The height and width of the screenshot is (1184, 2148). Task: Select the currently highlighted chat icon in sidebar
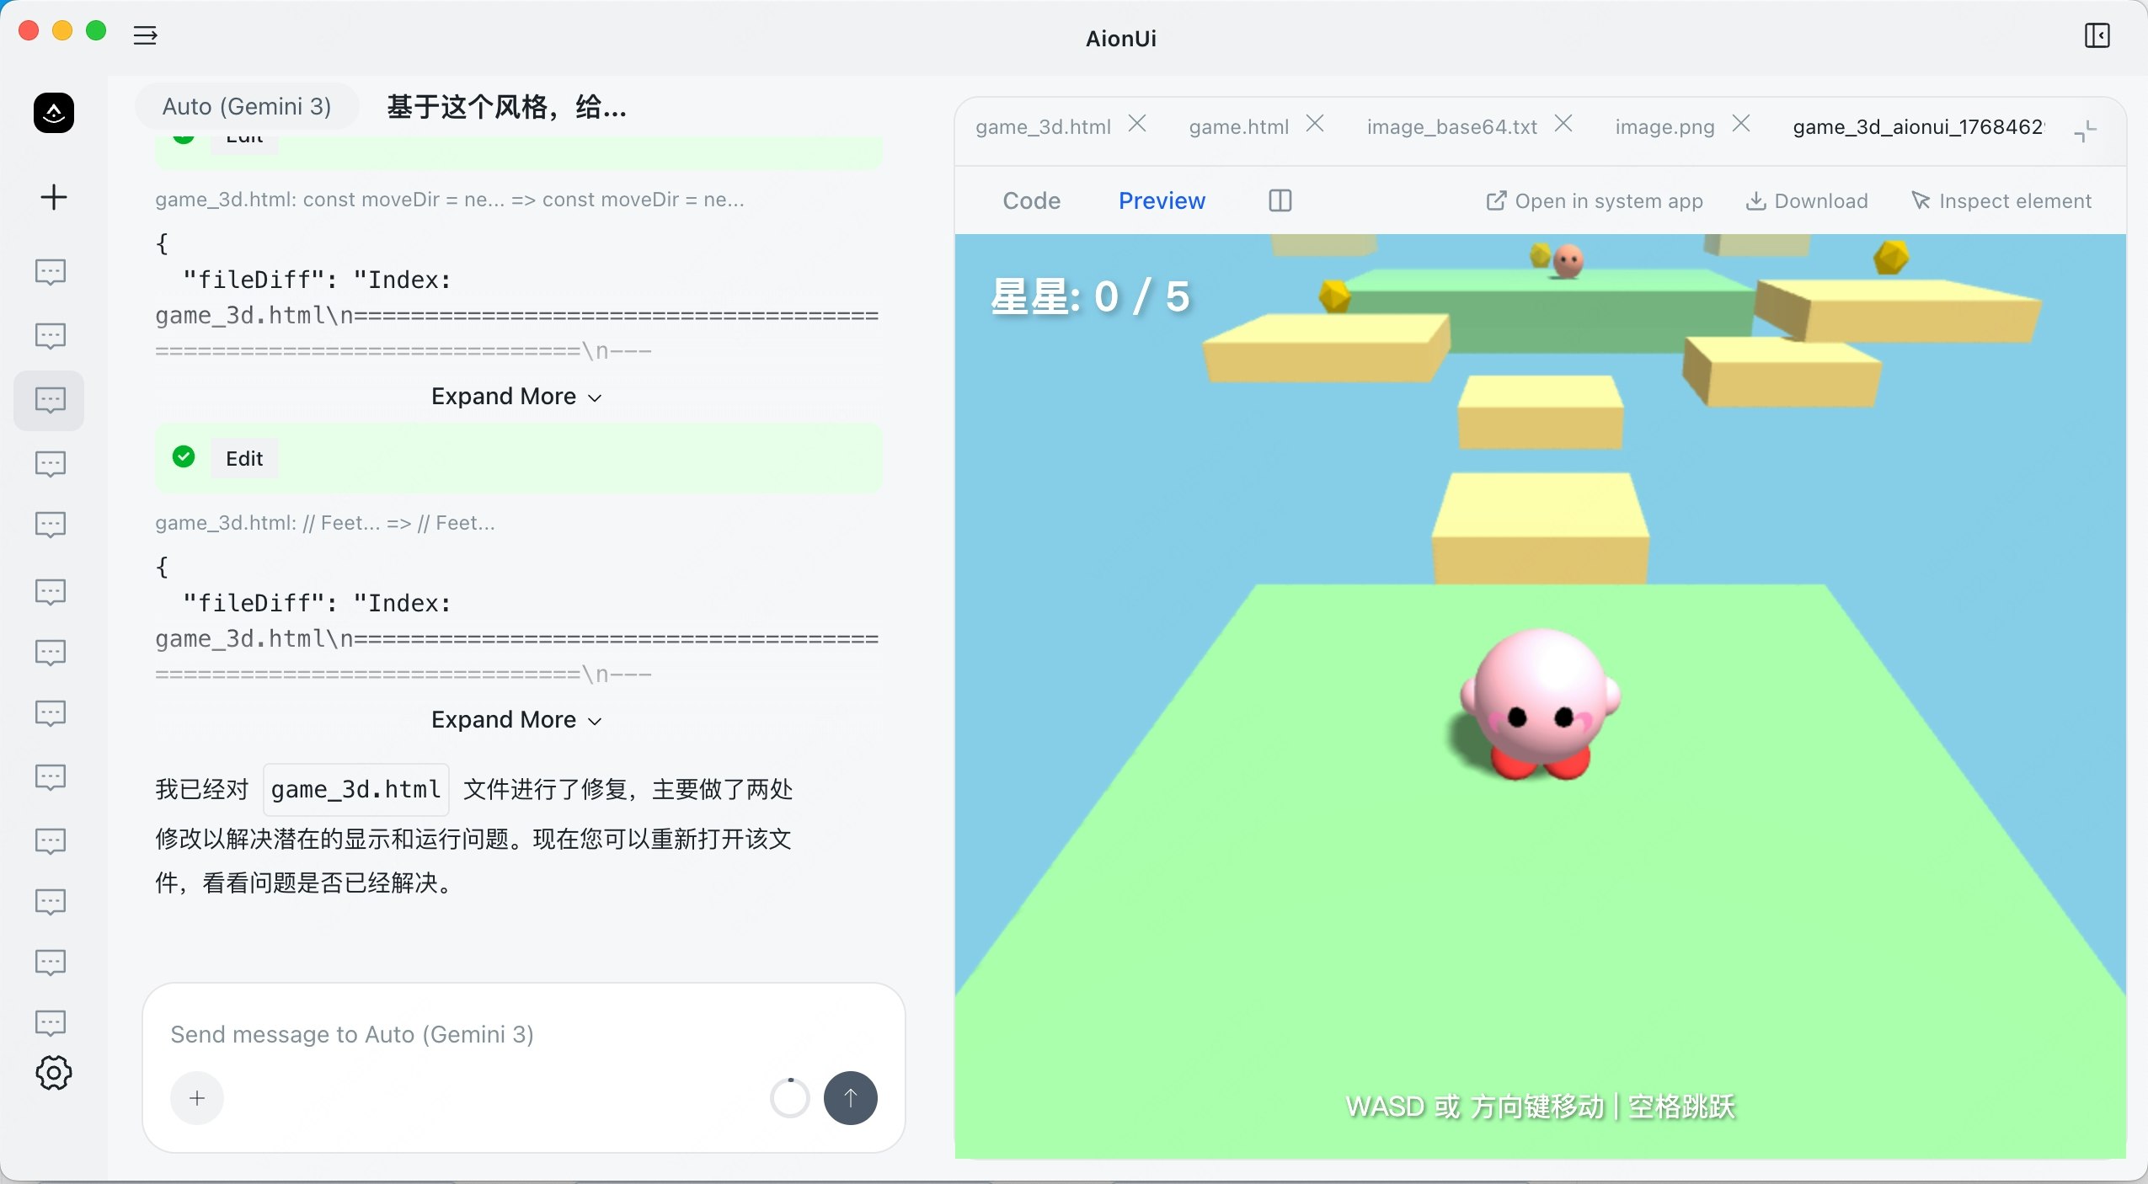[50, 401]
